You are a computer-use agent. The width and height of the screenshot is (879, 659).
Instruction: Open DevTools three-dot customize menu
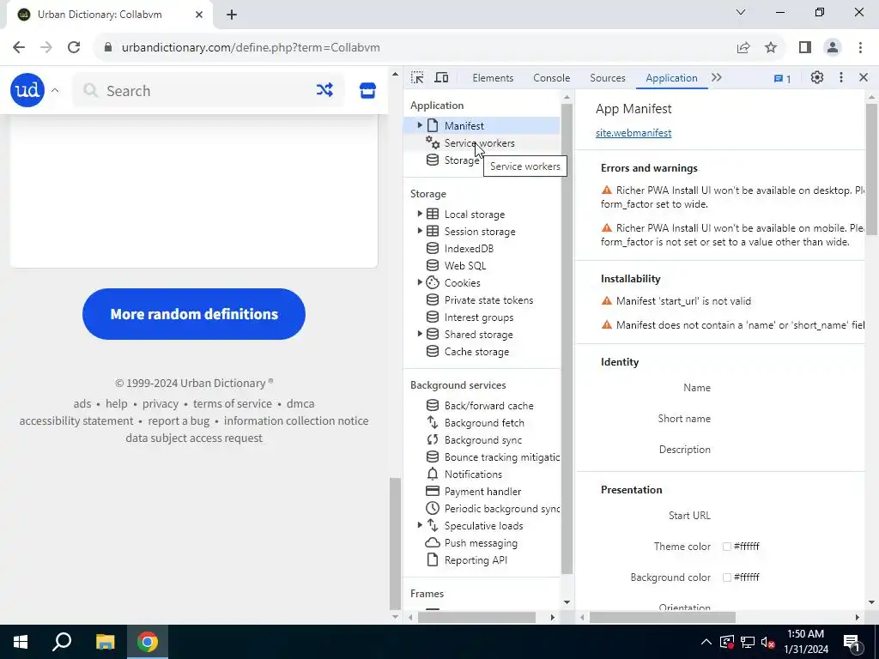[x=841, y=78]
